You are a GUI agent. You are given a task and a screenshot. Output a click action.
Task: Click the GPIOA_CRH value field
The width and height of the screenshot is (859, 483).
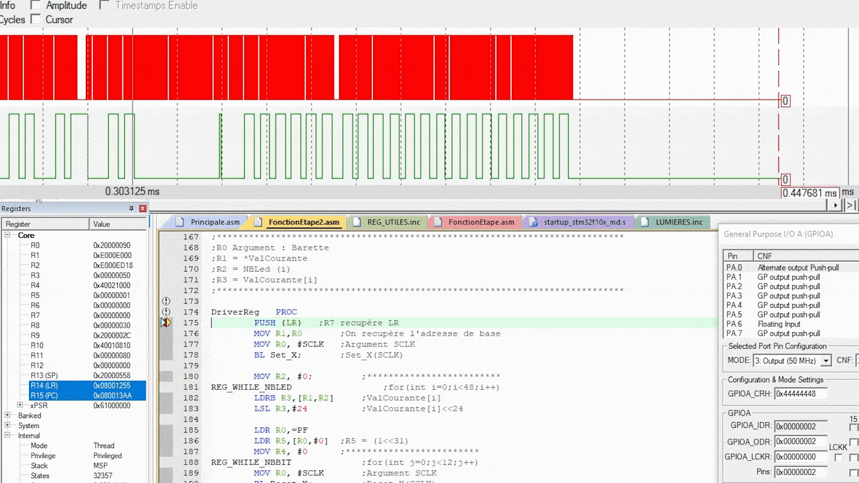click(801, 394)
